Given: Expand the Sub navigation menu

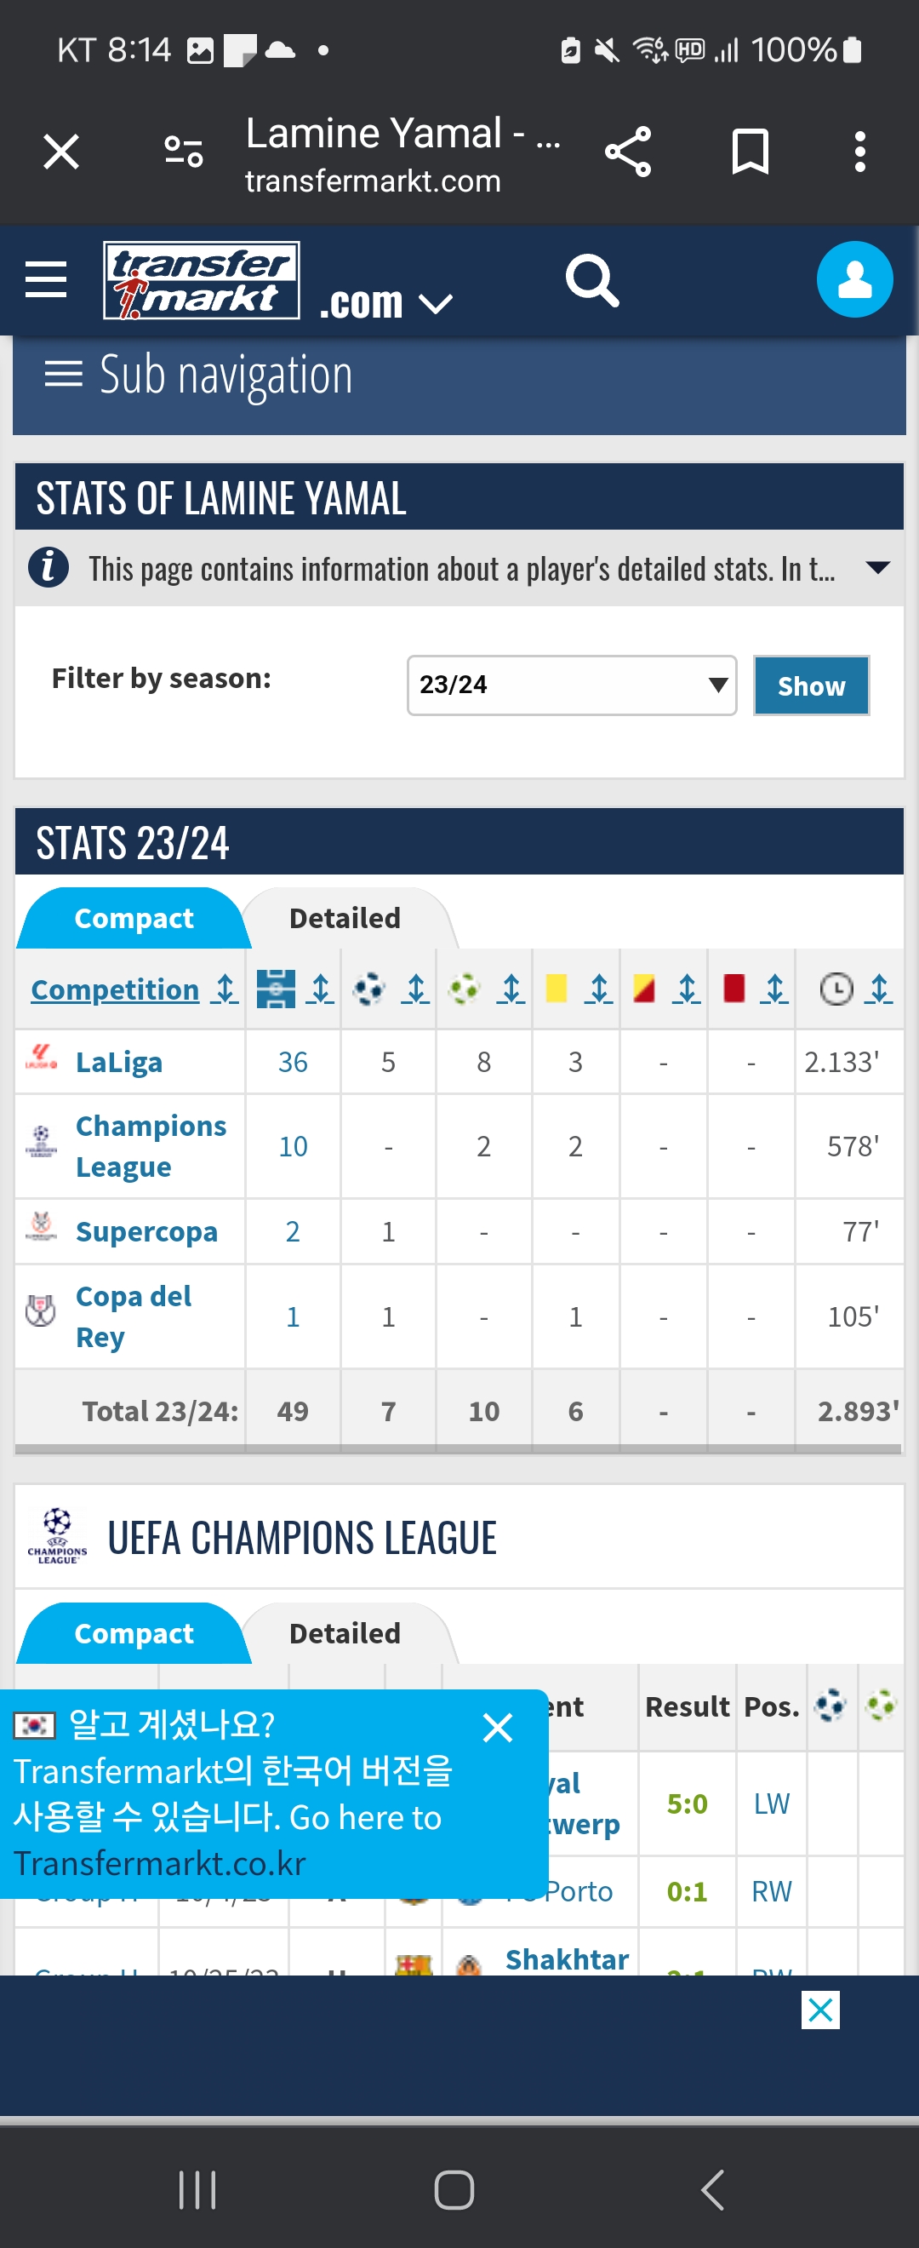Looking at the screenshot, I should click(199, 376).
